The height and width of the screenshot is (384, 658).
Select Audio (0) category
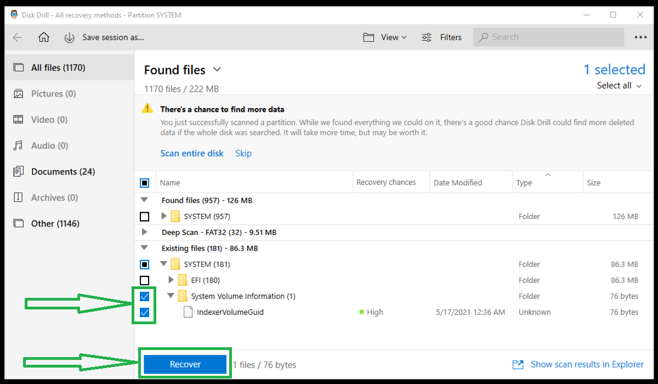(70, 145)
